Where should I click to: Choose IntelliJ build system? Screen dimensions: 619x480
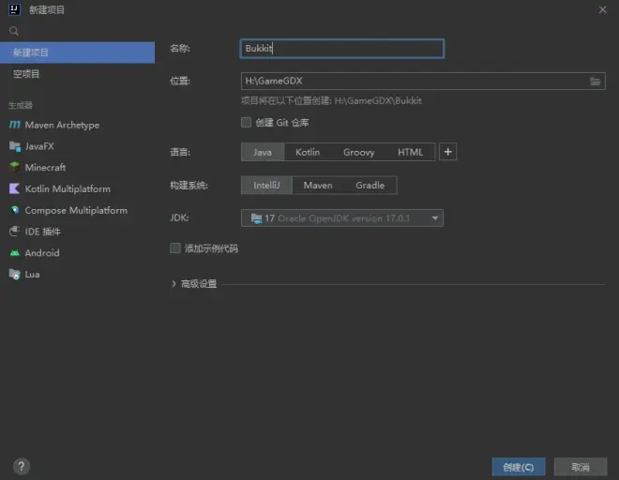(x=266, y=185)
